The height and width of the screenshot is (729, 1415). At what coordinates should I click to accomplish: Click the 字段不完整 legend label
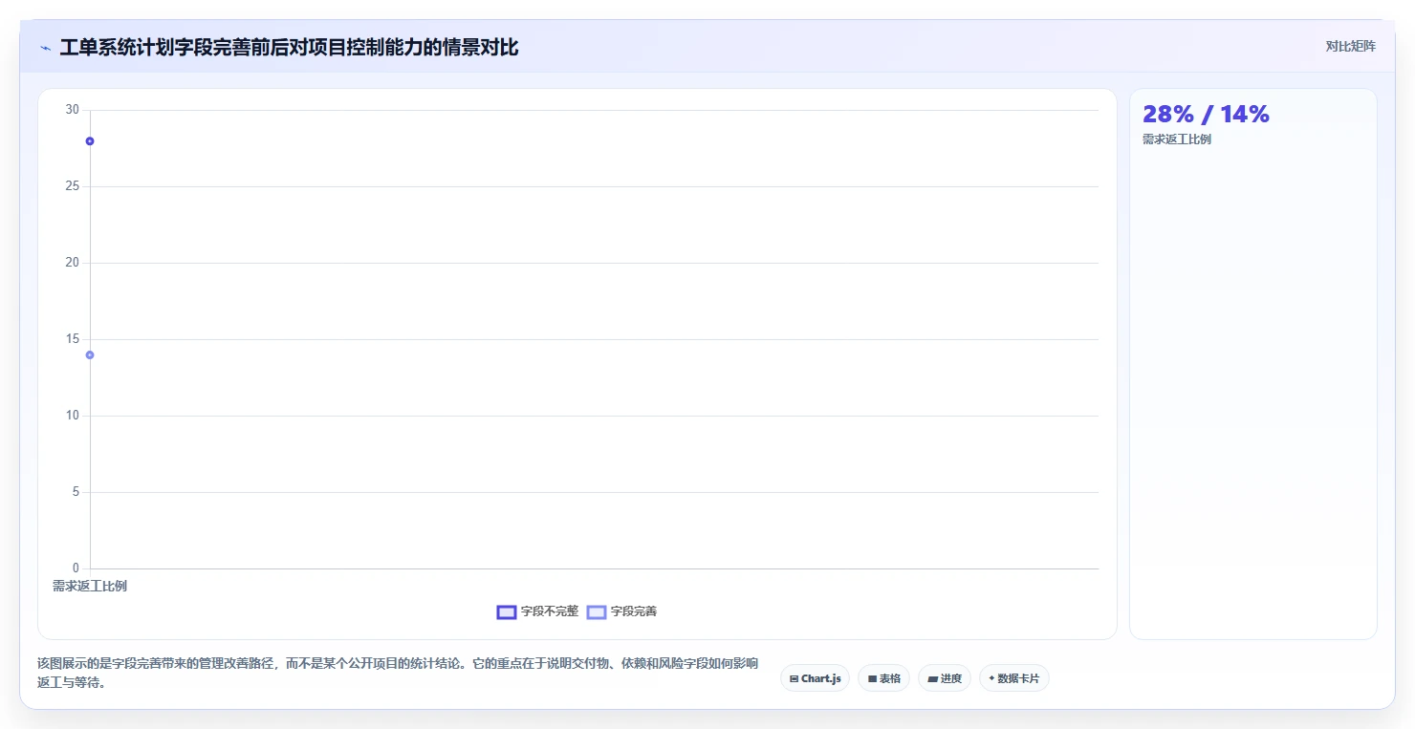tap(550, 611)
